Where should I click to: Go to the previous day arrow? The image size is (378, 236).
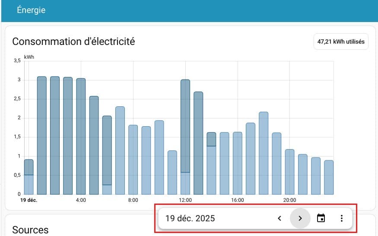coord(279,218)
